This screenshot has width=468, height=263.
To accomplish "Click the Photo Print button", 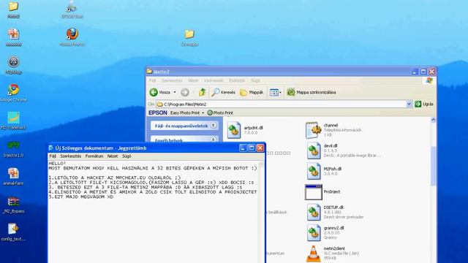I will [x=220, y=113].
